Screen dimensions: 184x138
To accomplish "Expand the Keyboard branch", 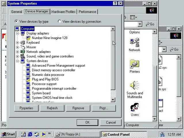I will click(x=17, y=43).
